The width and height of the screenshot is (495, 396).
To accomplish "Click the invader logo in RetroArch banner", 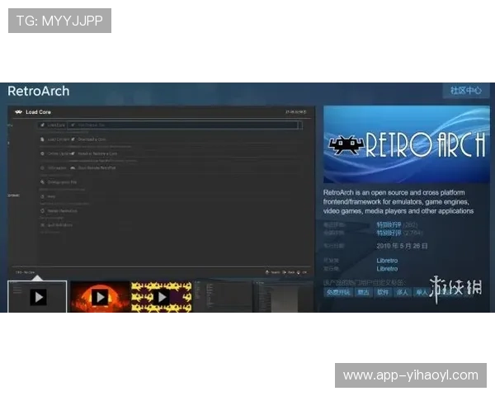I will (x=346, y=145).
